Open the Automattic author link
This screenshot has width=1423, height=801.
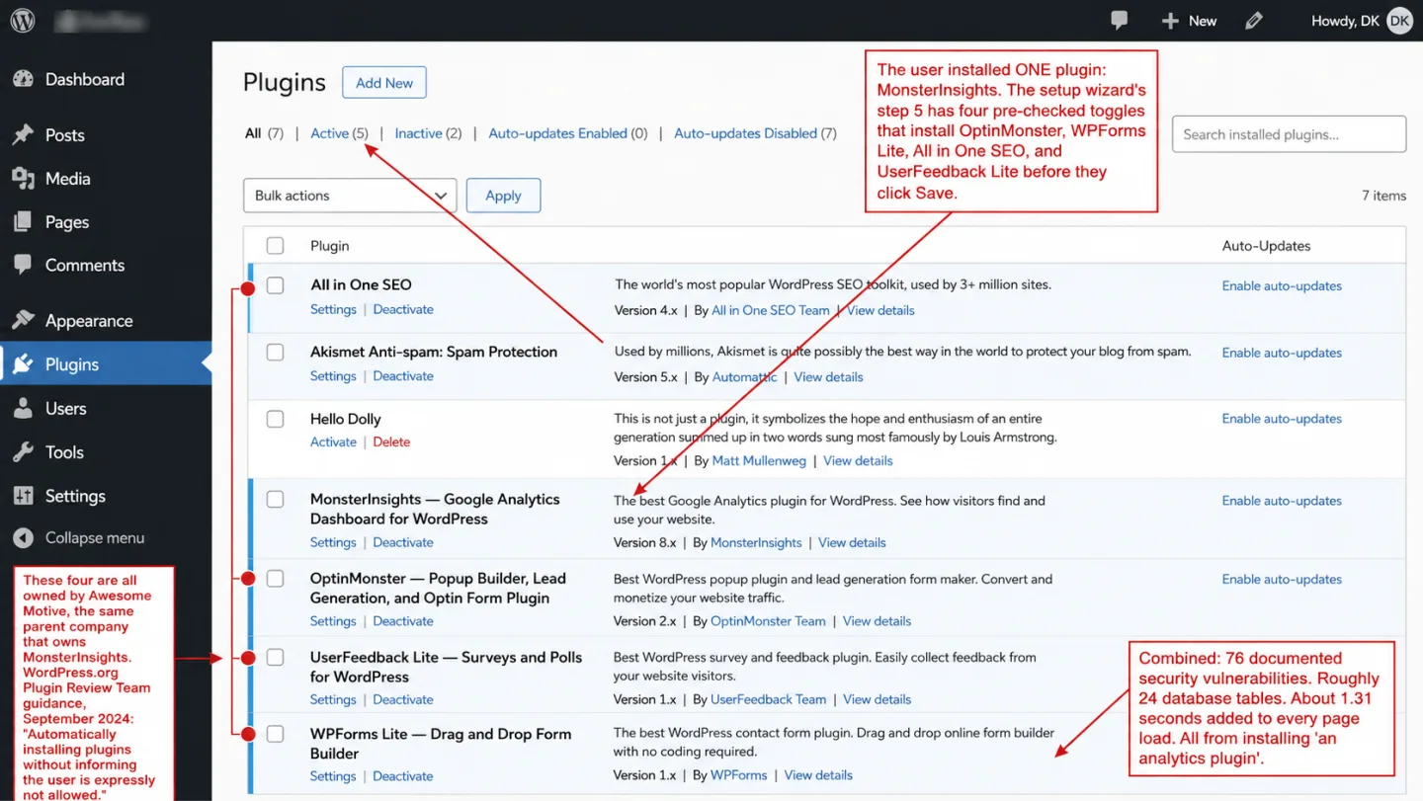click(744, 377)
